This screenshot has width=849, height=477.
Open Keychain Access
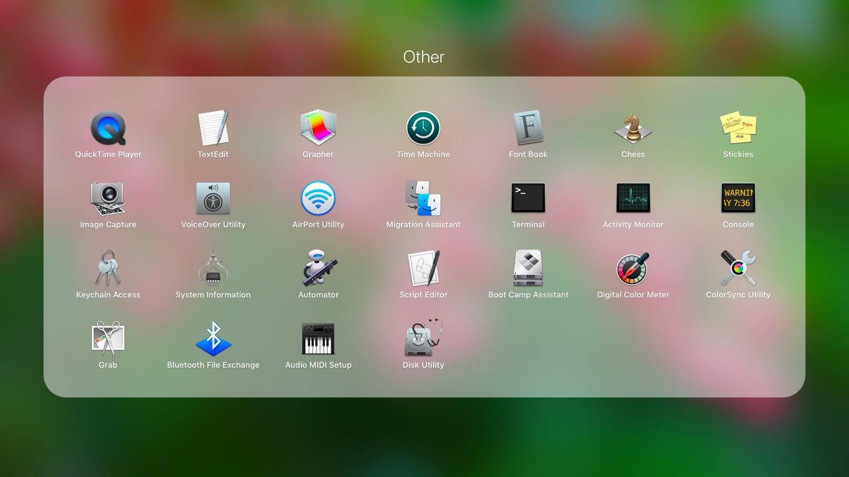pyautogui.click(x=108, y=268)
